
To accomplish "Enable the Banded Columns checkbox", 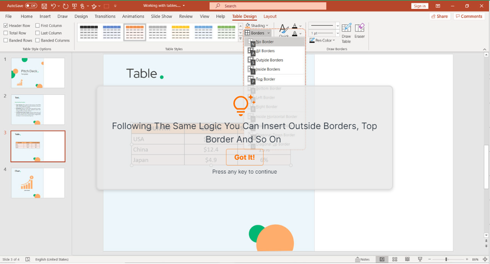I will click(38, 41).
